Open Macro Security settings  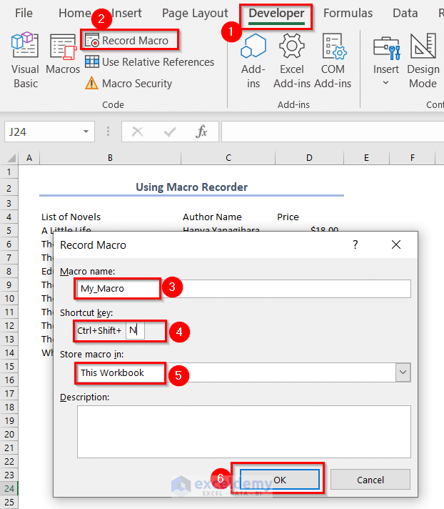(x=128, y=83)
